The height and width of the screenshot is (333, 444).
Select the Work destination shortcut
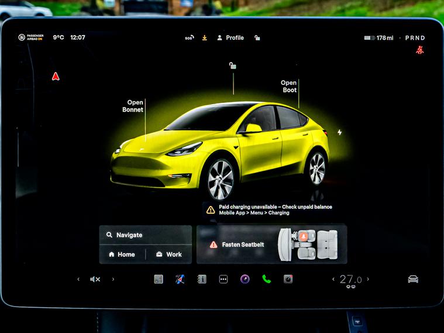tap(168, 255)
